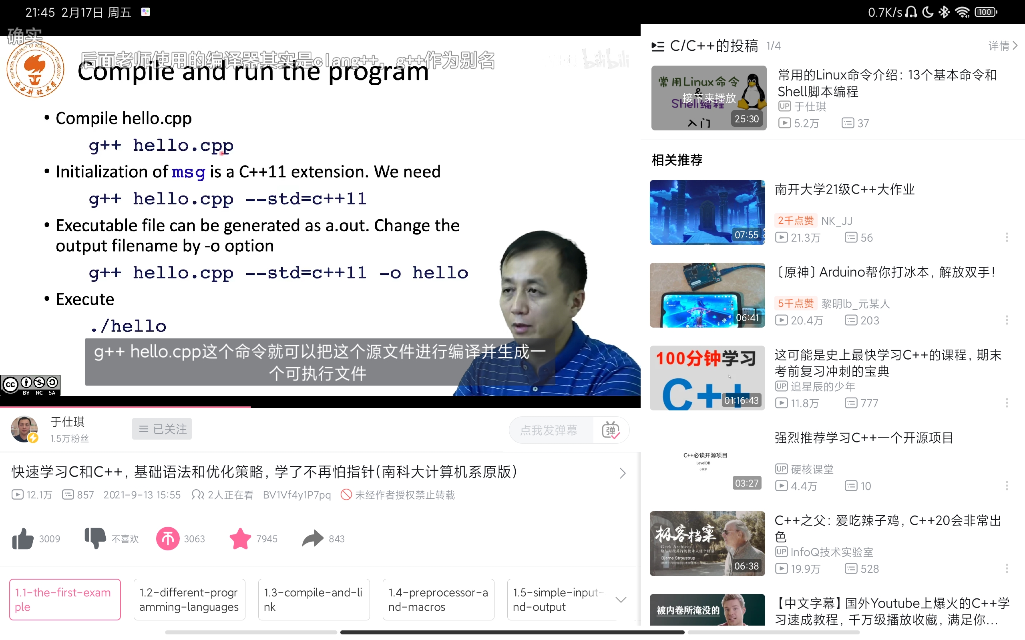Tap the 已关注 follow button
1025x640 pixels.
click(162, 429)
